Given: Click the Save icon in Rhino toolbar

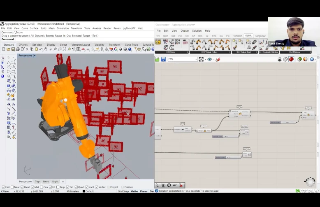Looking at the screenshot, I should tap(14, 49).
